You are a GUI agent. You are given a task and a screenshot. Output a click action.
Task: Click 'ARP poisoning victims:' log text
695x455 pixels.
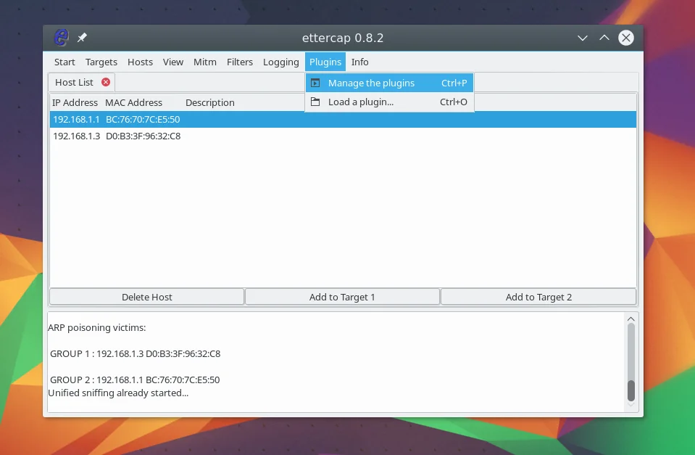[96, 327]
